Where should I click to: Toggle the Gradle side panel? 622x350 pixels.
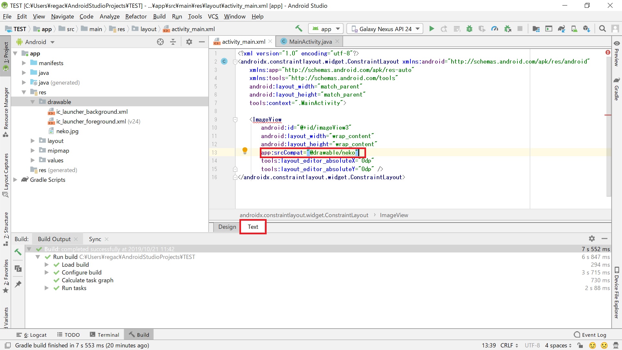point(616,89)
